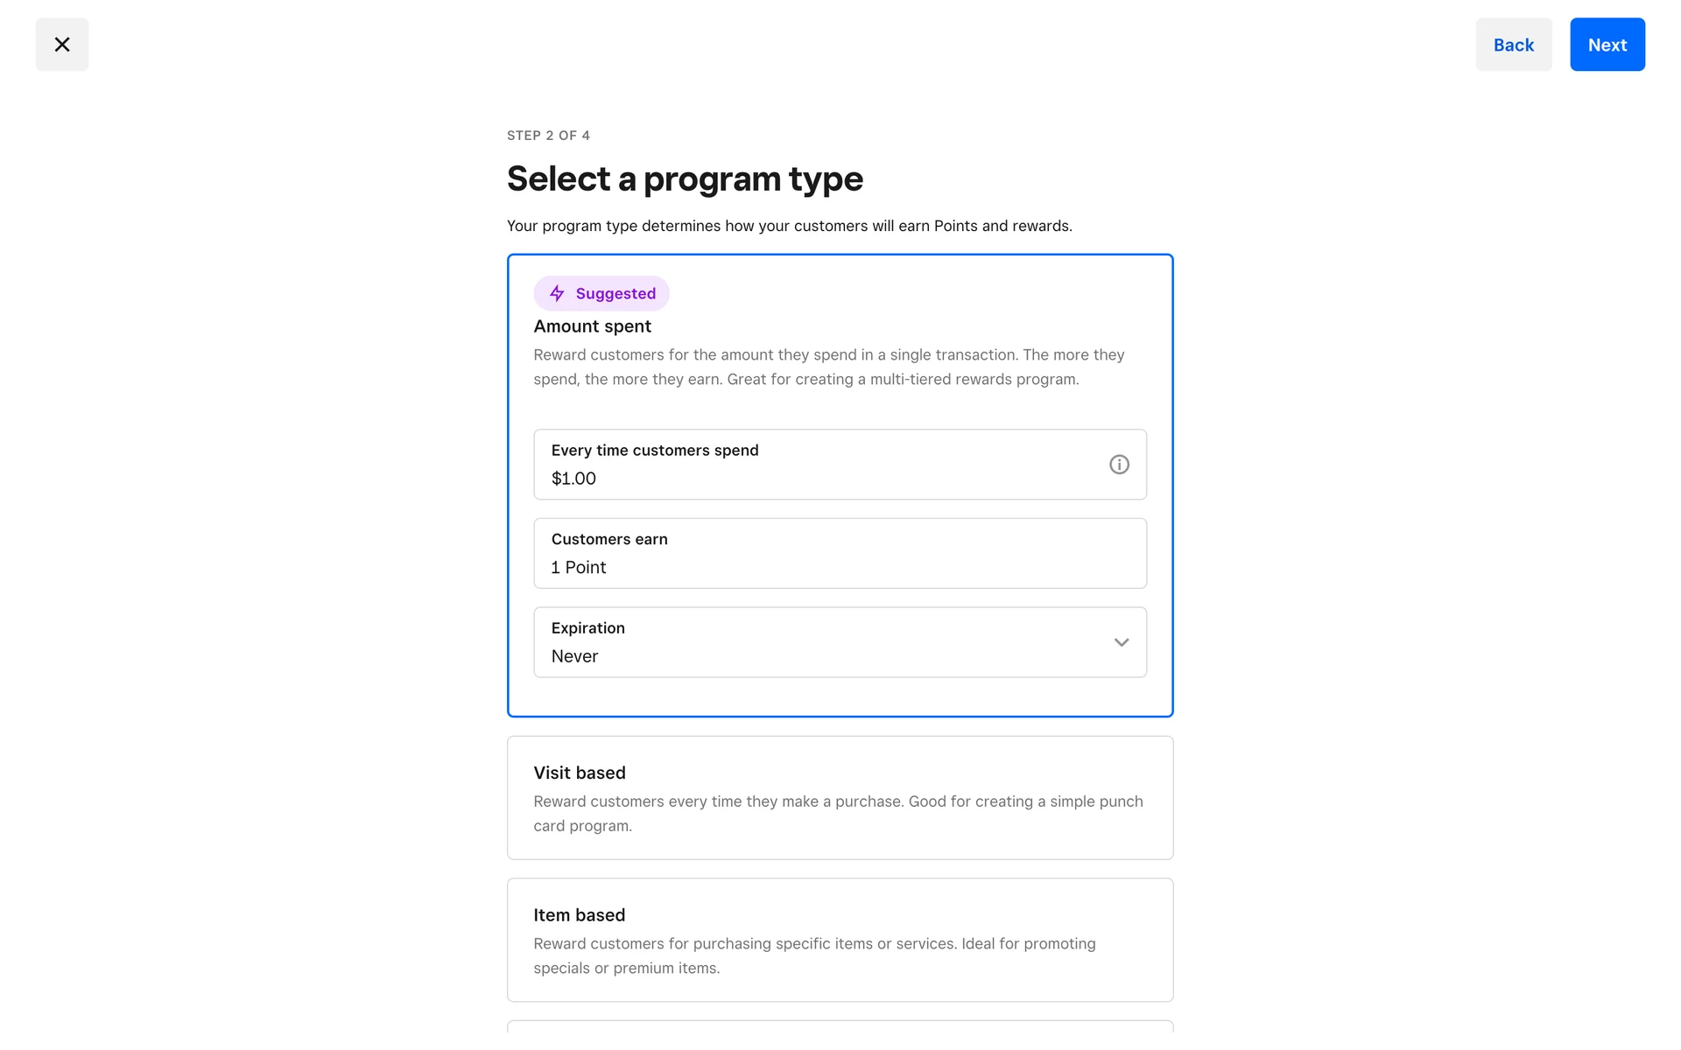Click the info icon in spend field
Screen dimensions: 1681x1050
[x=1119, y=465]
